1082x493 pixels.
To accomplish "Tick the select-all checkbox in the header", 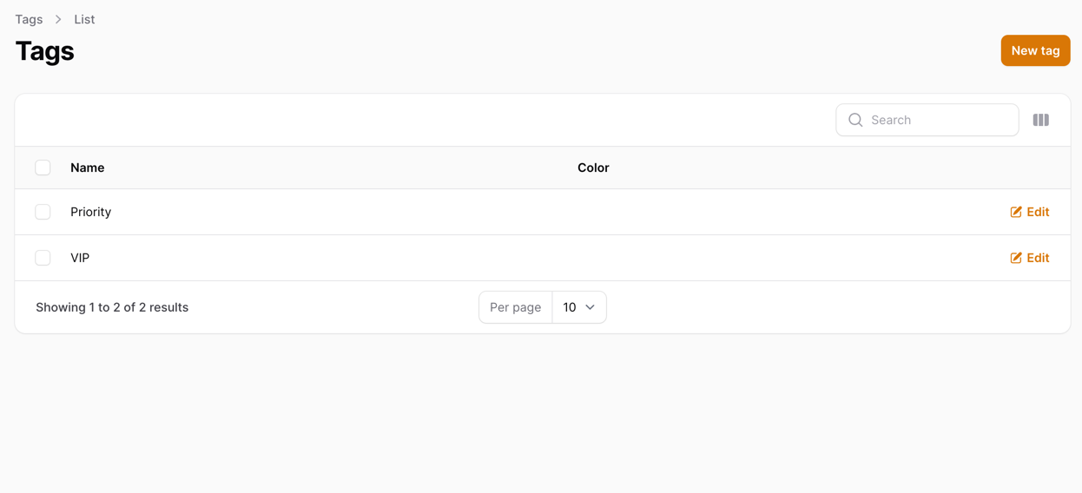I will pos(43,168).
